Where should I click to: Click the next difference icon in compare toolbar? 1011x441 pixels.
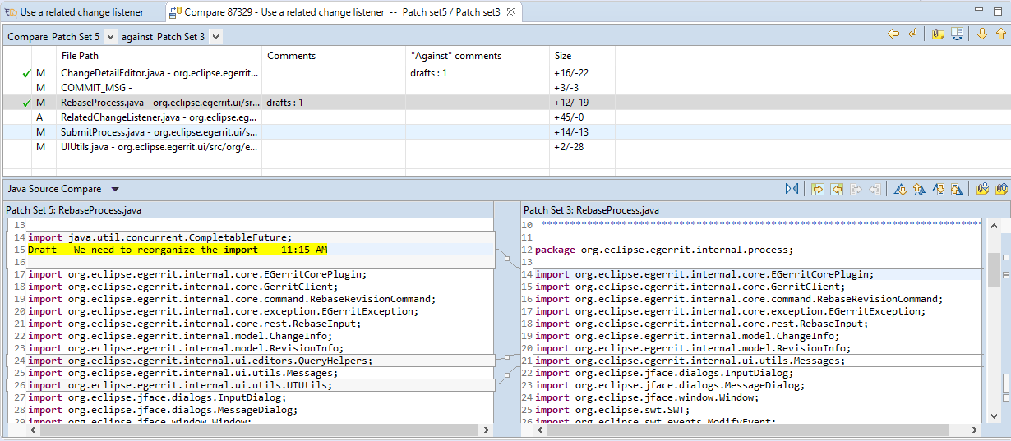900,189
